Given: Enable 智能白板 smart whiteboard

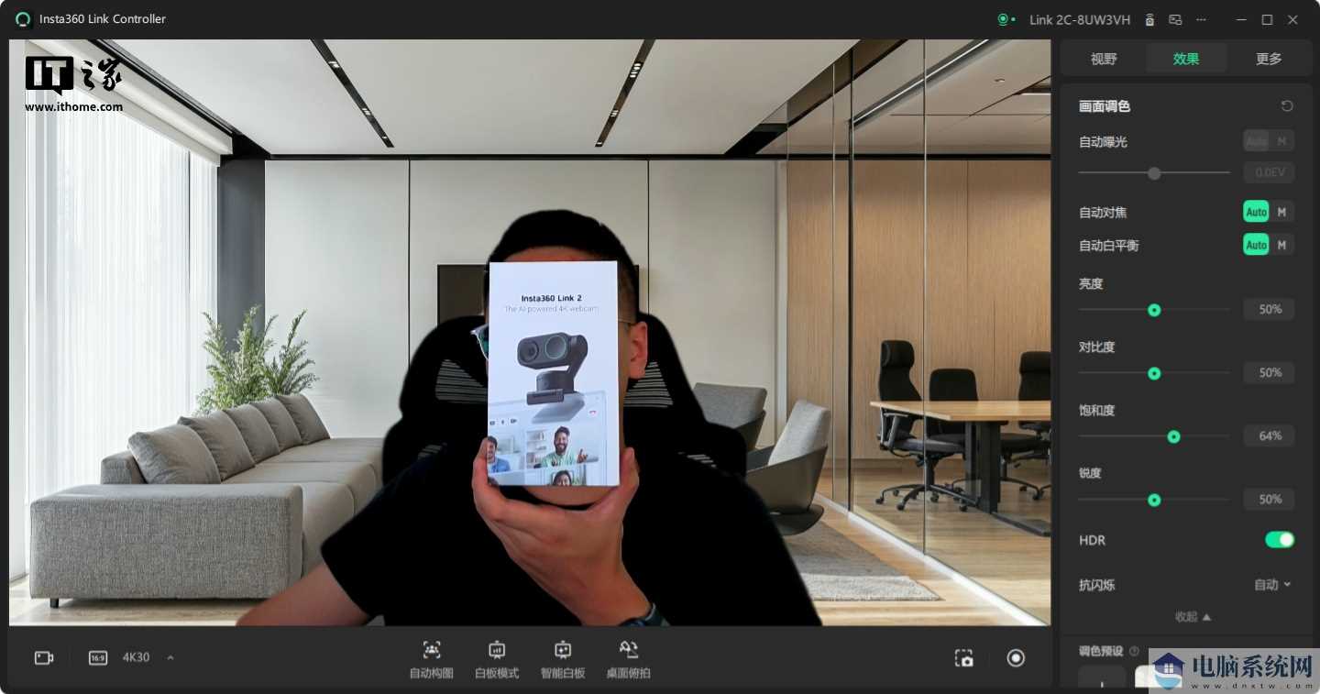Looking at the screenshot, I should click(563, 659).
